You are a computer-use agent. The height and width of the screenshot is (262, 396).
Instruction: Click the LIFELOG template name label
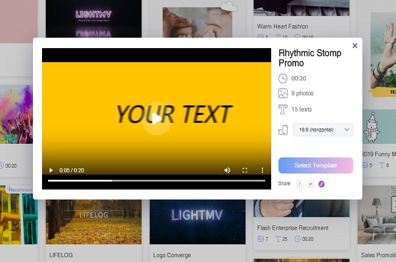coord(61,255)
